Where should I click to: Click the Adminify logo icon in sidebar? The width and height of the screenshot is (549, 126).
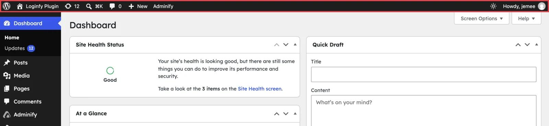coord(7,115)
